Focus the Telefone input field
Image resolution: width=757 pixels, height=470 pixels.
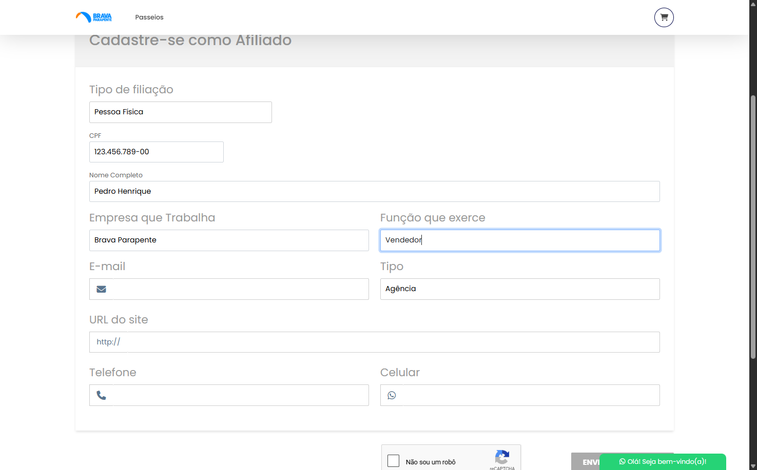[x=241, y=395]
